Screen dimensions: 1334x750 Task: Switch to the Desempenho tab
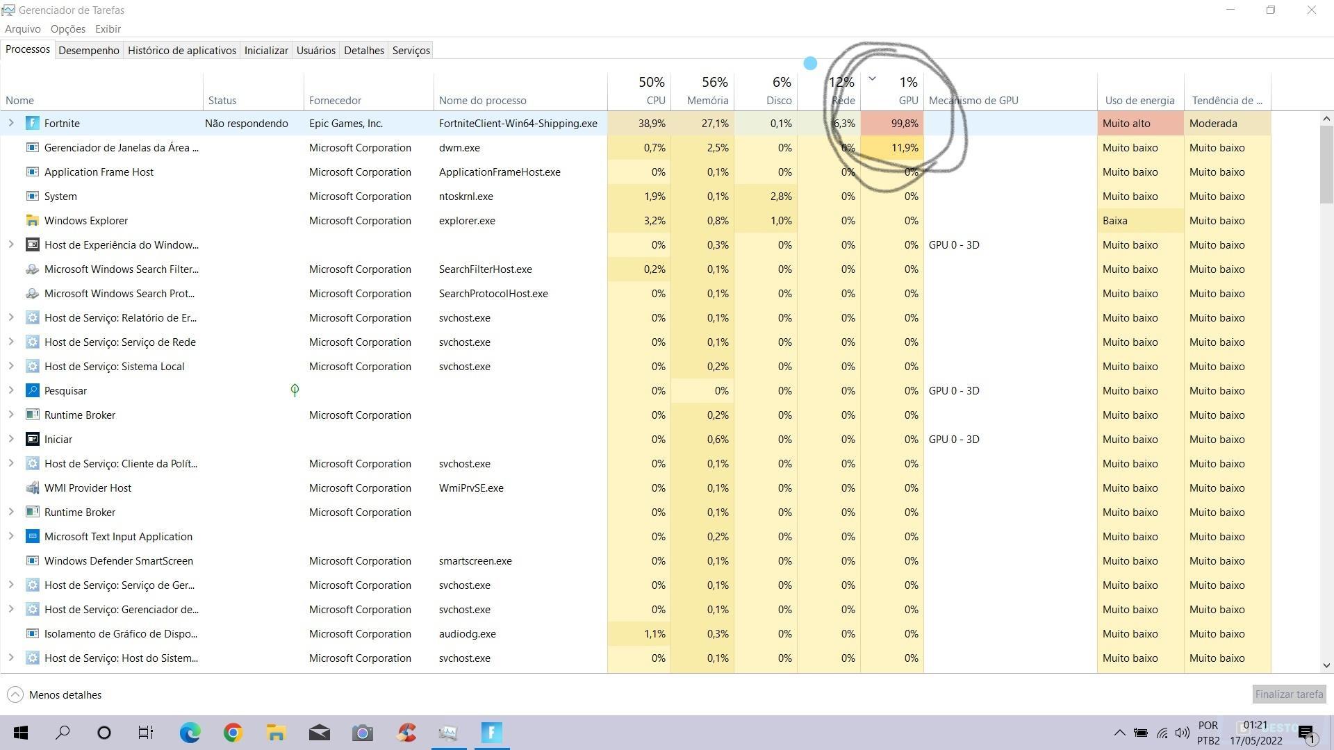click(x=89, y=51)
